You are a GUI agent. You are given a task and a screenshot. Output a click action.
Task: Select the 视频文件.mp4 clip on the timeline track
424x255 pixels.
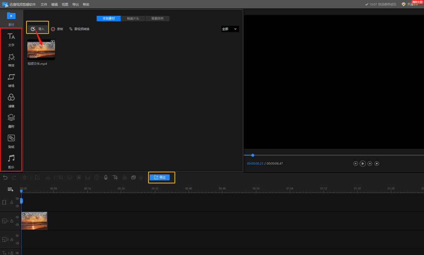click(x=34, y=221)
